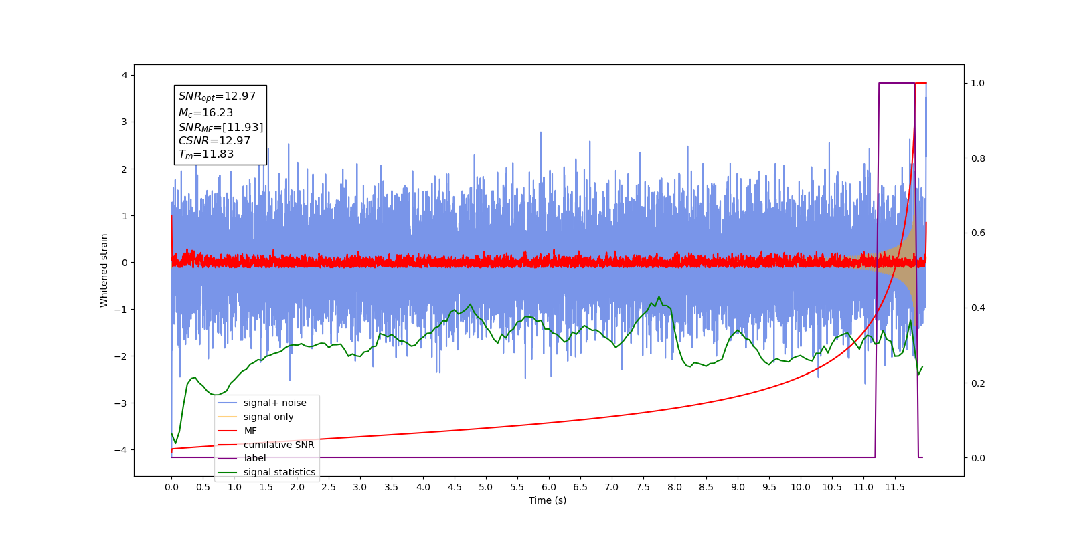
Task: Click the left y-axis tick label 0
Action: point(125,263)
